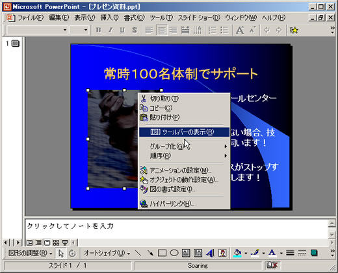Select the Line drawing tool
The width and height of the screenshot is (338, 273).
pos(138,253)
